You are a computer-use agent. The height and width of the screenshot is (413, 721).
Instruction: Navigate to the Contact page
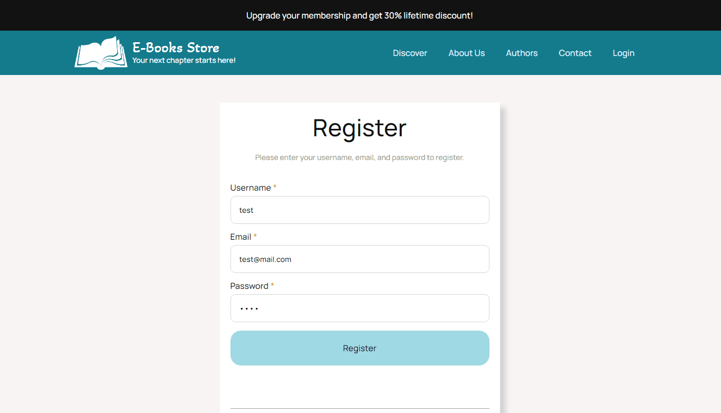tap(575, 53)
